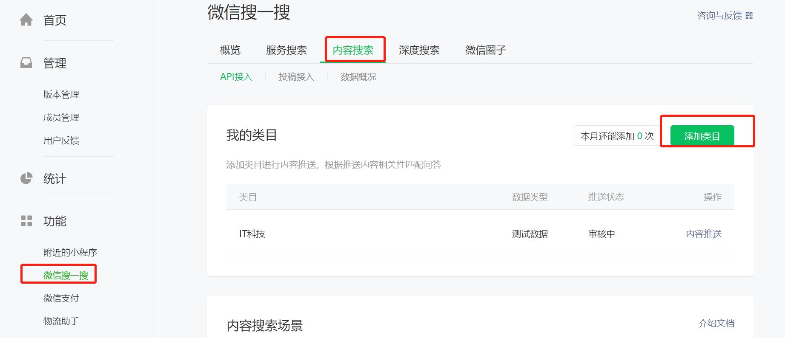The image size is (785, 338).
Task: Click the IT科技 category cell
Action: click(x=252, y=234)
